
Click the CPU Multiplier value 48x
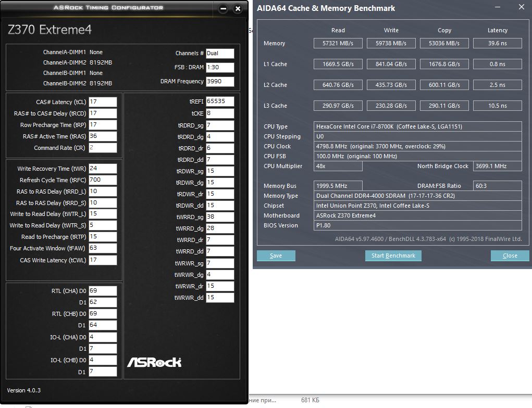(x=338, y=166)
